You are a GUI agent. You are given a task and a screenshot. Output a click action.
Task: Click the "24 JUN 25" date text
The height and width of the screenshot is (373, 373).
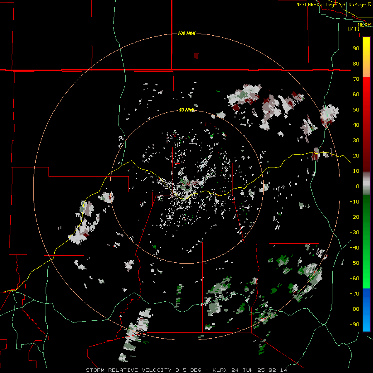tap(248, 370)
